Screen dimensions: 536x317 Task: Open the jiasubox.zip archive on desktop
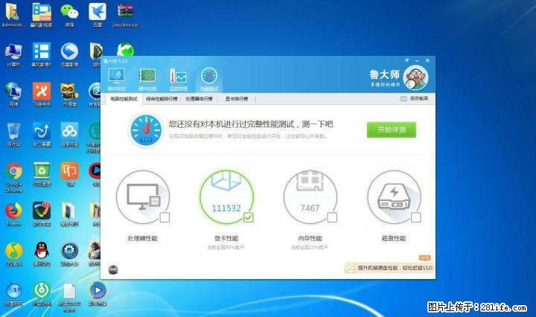[126, 15]
